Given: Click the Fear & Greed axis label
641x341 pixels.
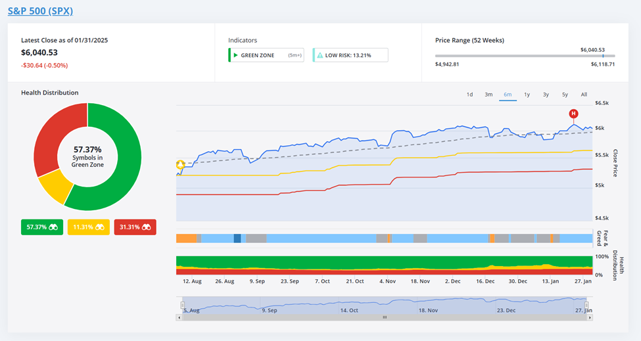Looking at the screenshot, I should [x=602, y=238].
